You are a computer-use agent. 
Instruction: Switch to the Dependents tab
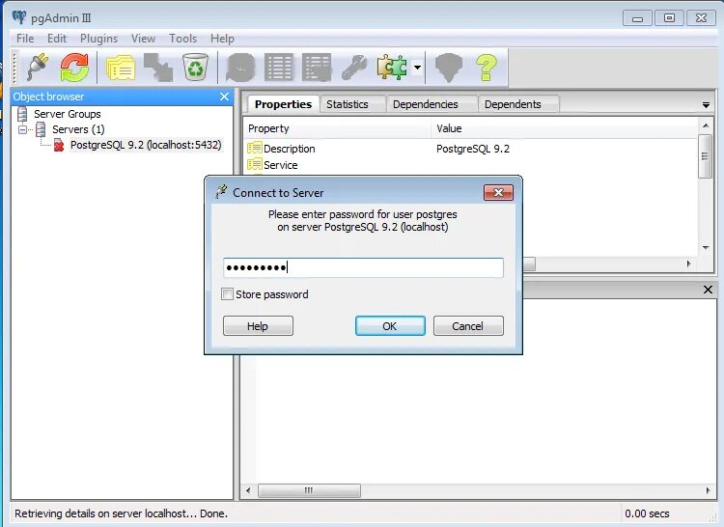[x=513, y=104]
